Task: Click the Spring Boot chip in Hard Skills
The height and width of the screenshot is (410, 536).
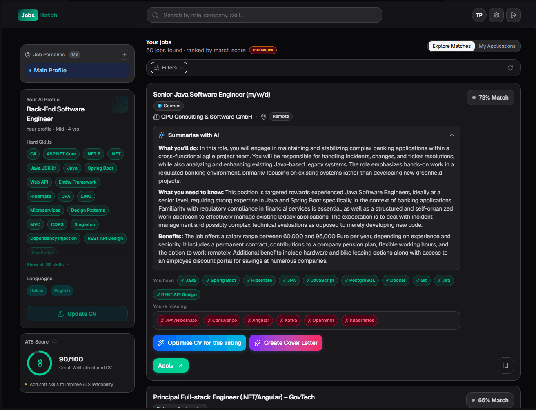Action: 101,168
